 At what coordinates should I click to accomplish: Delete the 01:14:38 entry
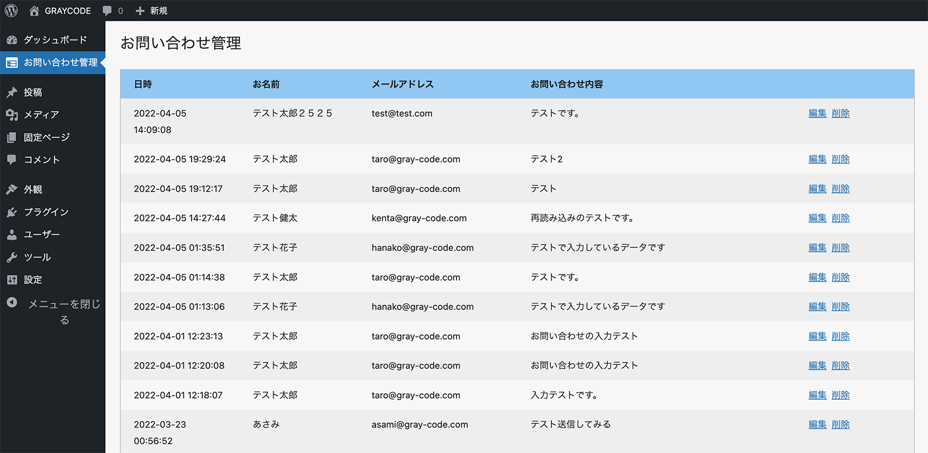click(x=840, y=277)
